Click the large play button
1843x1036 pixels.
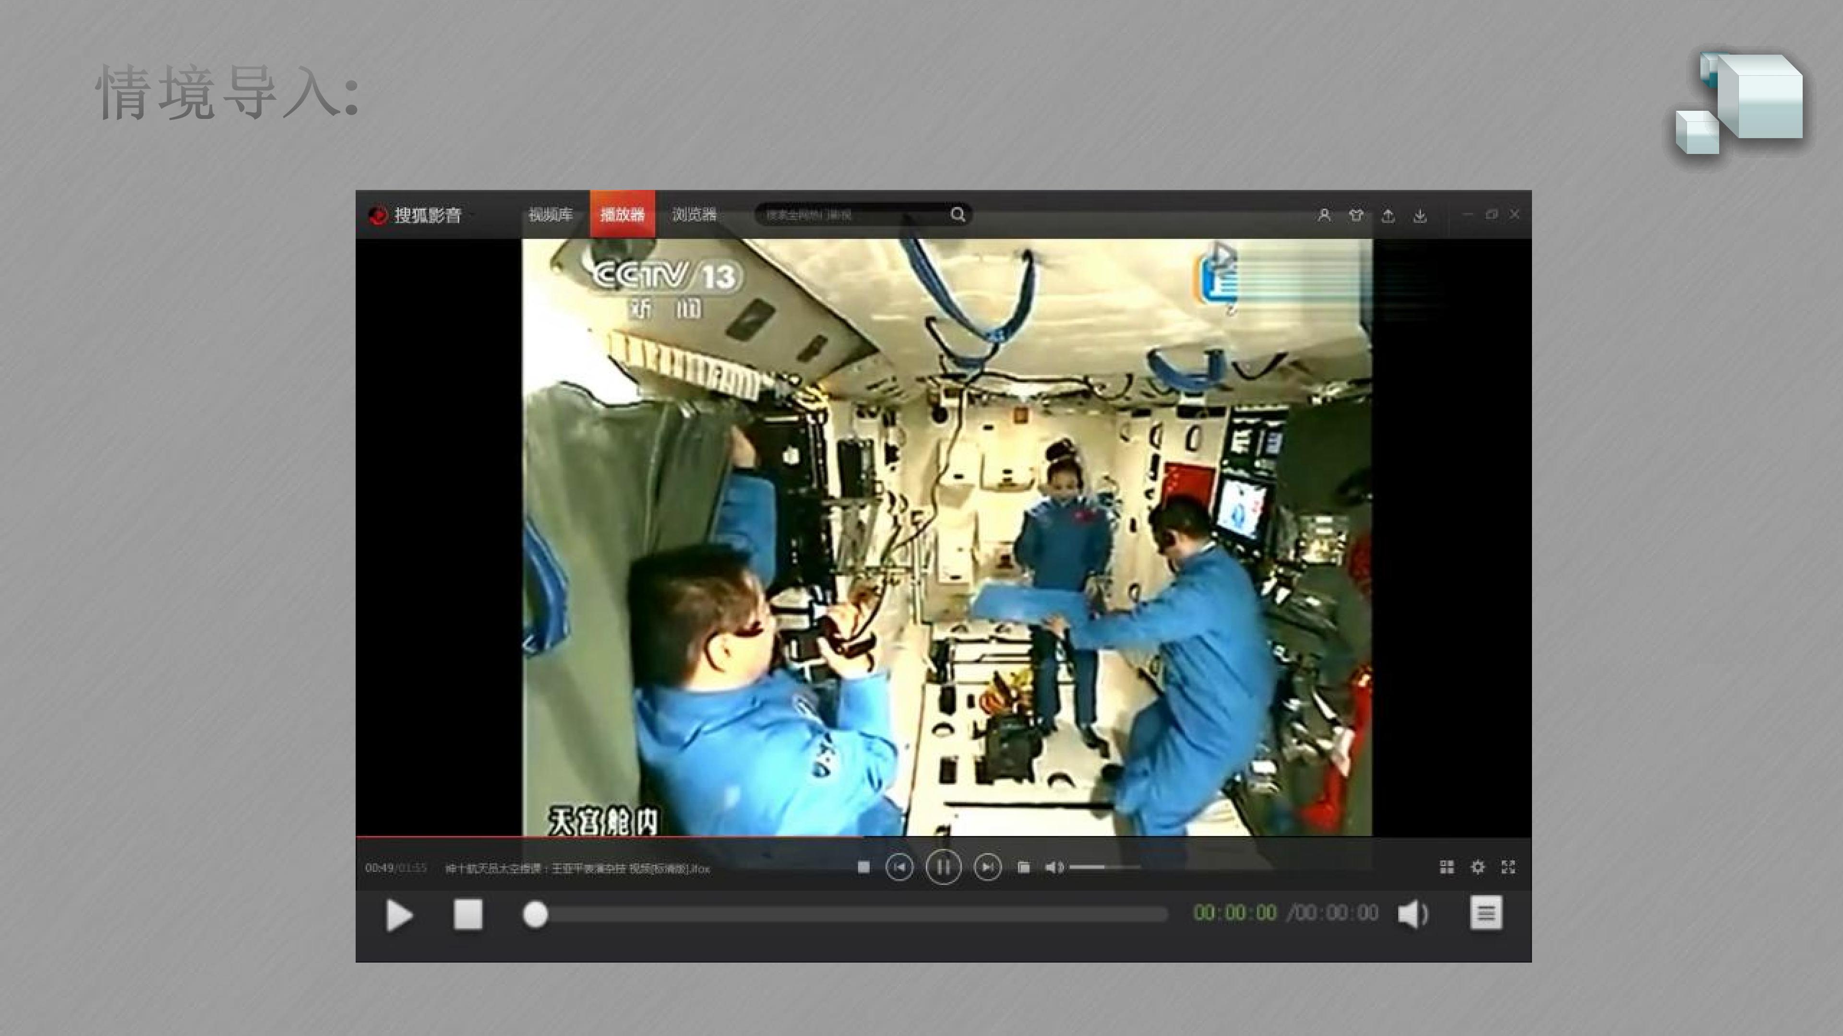pos(398,915)
